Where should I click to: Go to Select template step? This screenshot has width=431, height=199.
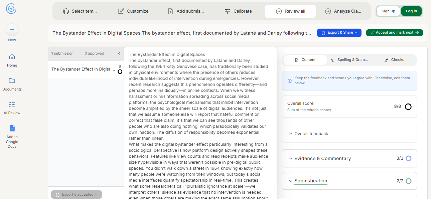(x=80, y=11)
